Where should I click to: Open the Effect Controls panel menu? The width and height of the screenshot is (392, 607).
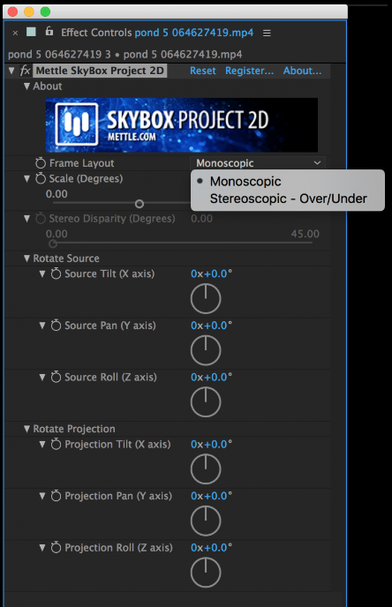(267, 34)
